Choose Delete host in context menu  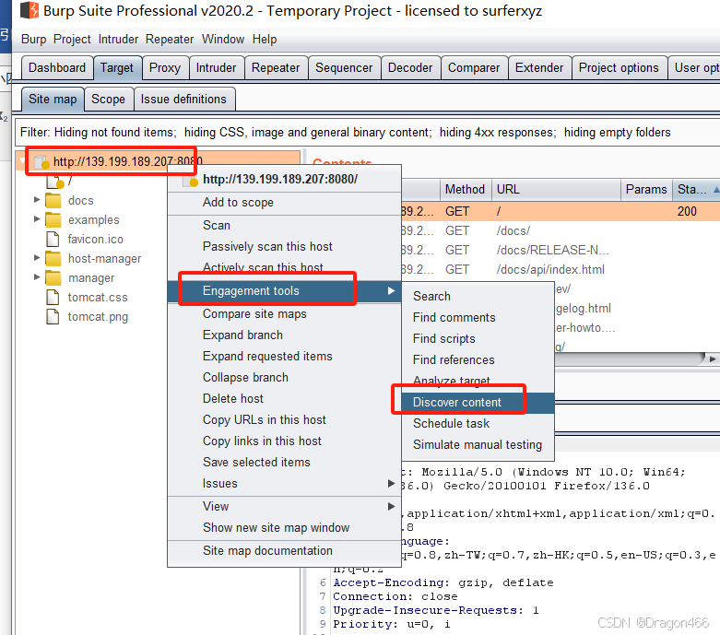[x=284, y=398]
